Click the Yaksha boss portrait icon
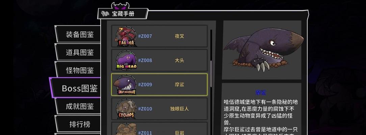Screen dimensions: 366x135 click(x=126, y=36)
